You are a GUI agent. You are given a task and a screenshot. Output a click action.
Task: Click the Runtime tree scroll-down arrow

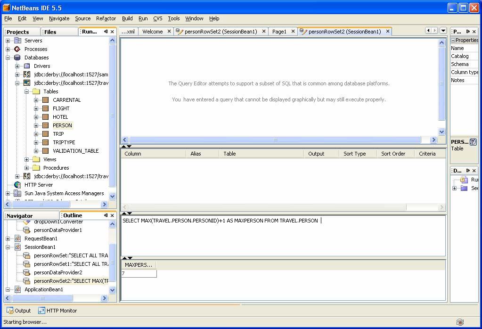click(x=112, y=196)
